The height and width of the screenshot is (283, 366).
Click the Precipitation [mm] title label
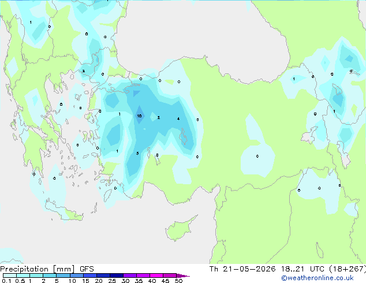pos(38,269)
